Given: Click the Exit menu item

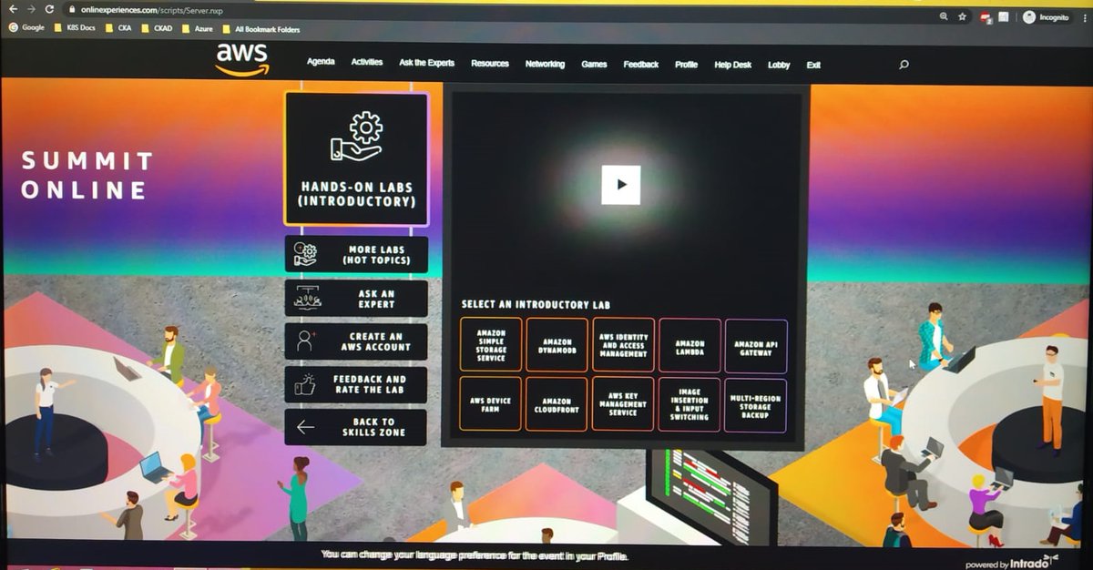Looking at the screenshot, I should tap(813, 66).
